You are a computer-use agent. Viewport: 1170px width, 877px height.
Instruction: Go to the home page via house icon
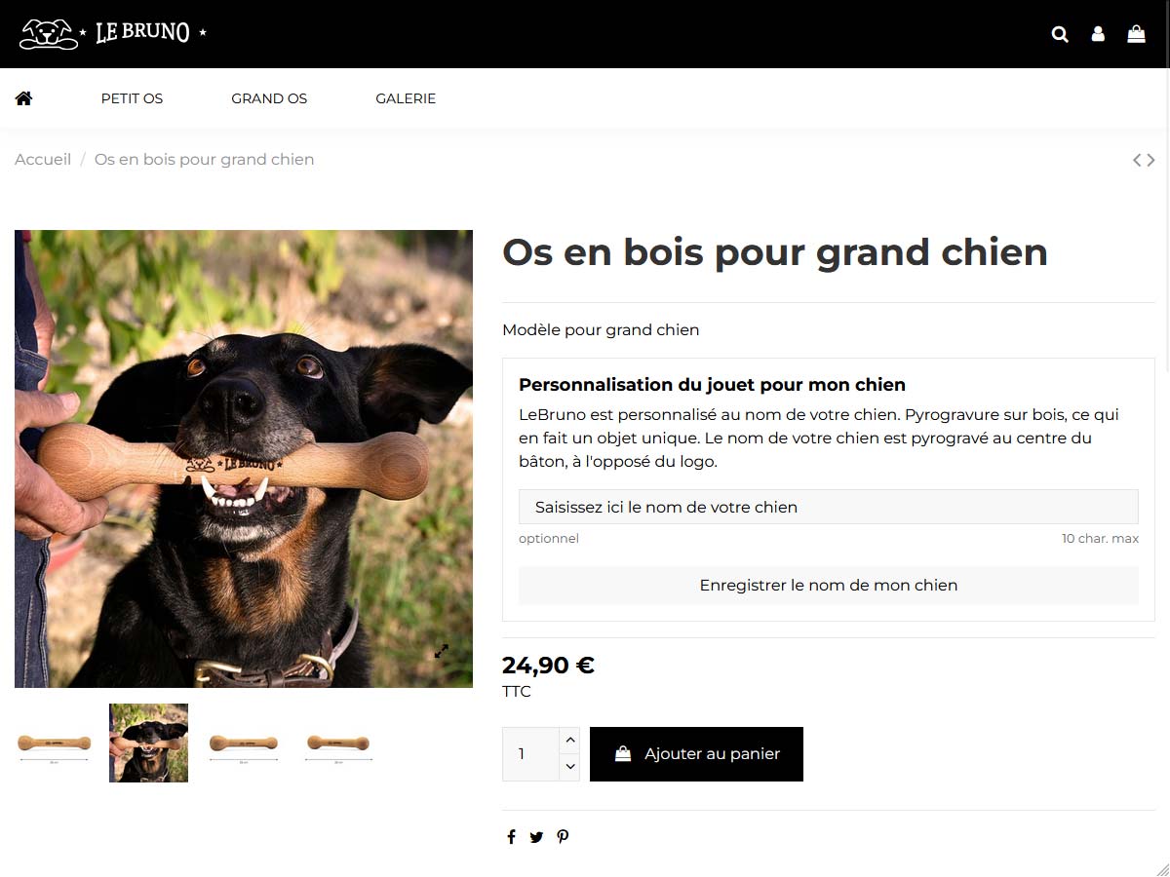(x=23, y=97)
